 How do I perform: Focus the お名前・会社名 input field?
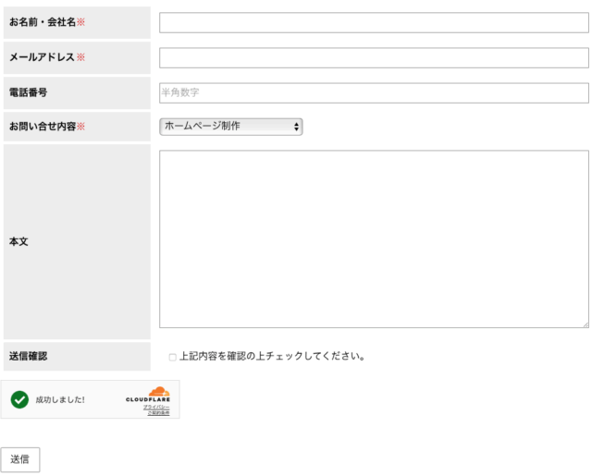coord(374,22)
